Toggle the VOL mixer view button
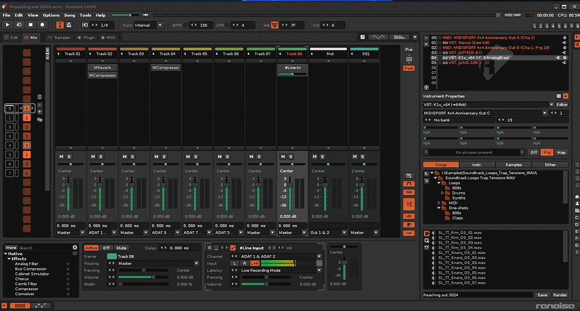This screenshot has height=311, width=580. pos(409,216)
